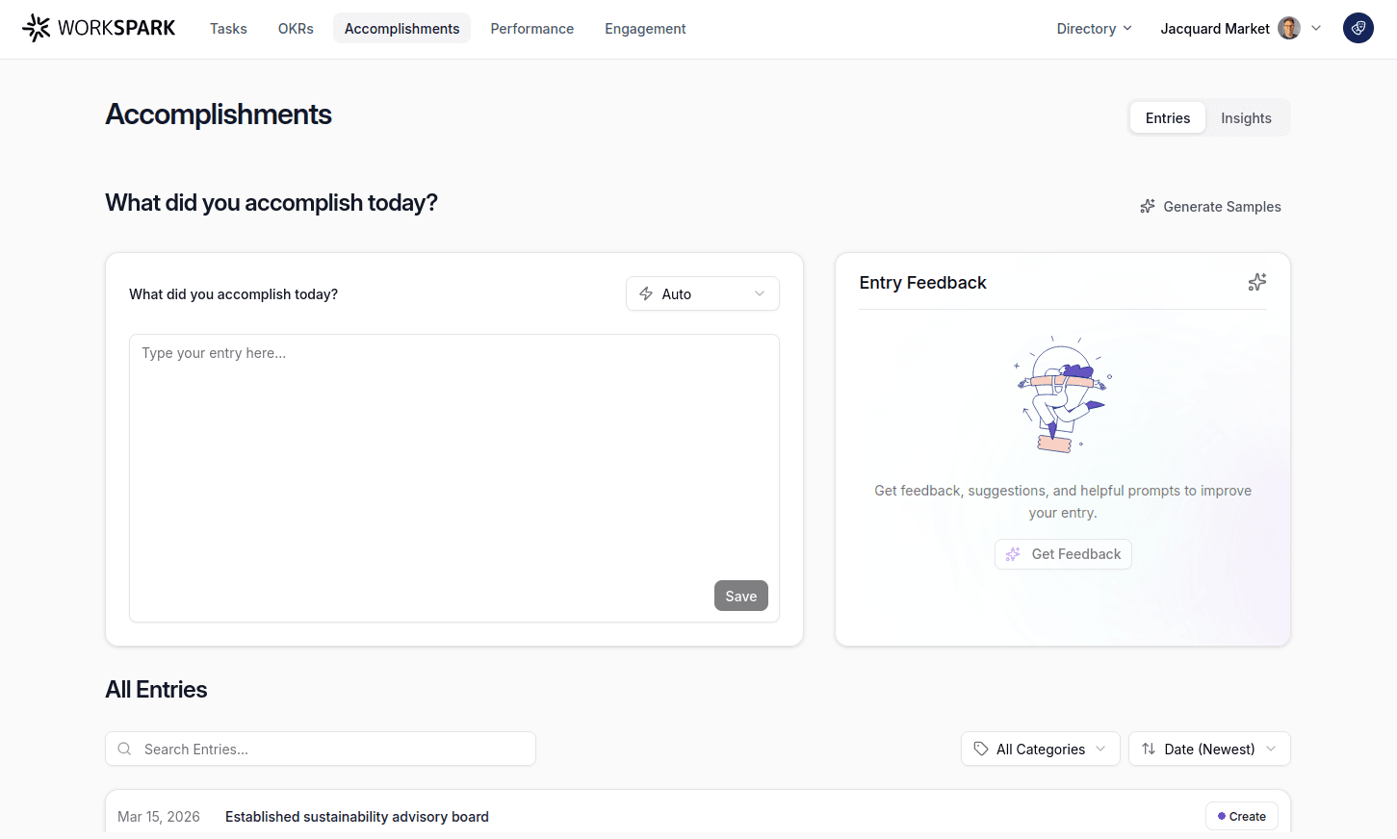Open the OKRs section
Screen dimensions: 1397x839
(295, 29)
